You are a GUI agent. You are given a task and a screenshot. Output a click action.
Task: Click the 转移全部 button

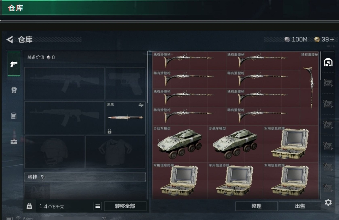point(125,206)
